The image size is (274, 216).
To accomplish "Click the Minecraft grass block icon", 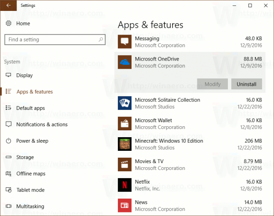I will point(125,144).
